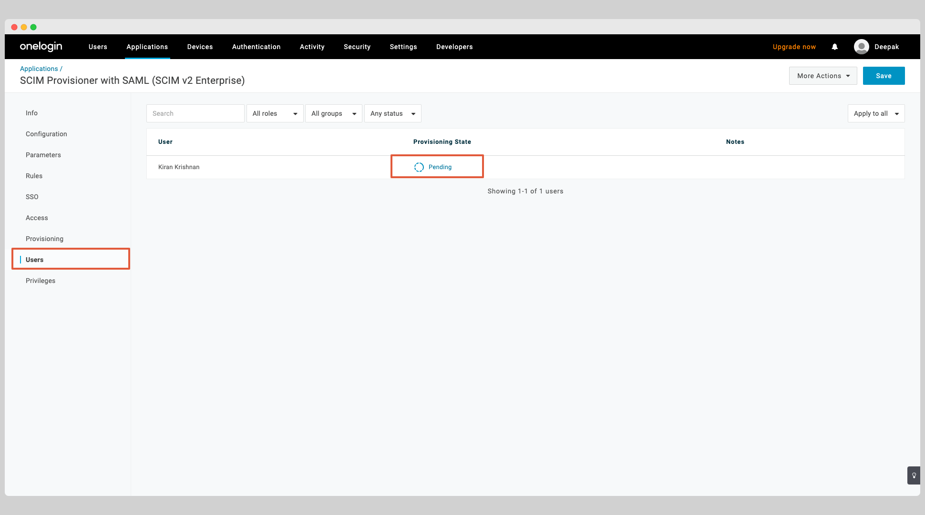Open the notifications bell icon
The height and width of the screenshot is (515, 925).
[x=834, y=47]
